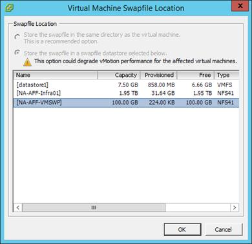
Task: Click the vSphere icon in the title bar
Action: [10, 8]
